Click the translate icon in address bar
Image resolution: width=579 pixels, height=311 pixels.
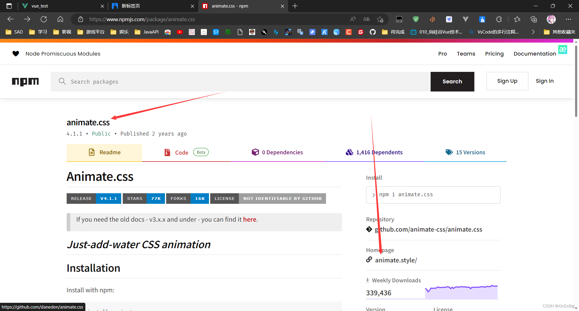[366, 19]
